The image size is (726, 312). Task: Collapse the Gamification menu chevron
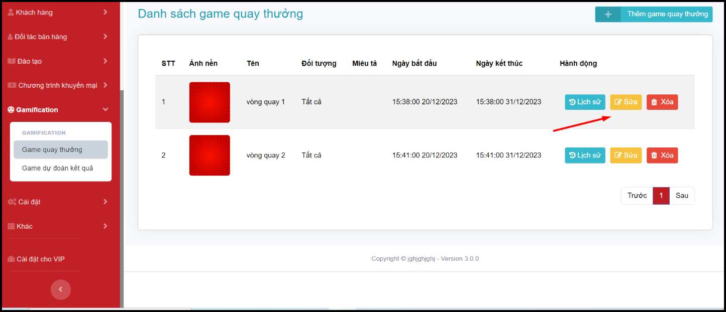(105, 110)
